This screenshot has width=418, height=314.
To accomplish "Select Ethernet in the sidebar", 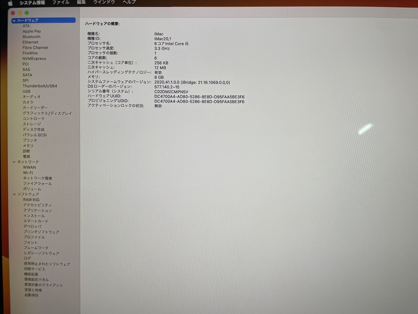I will tap(31, 42).
